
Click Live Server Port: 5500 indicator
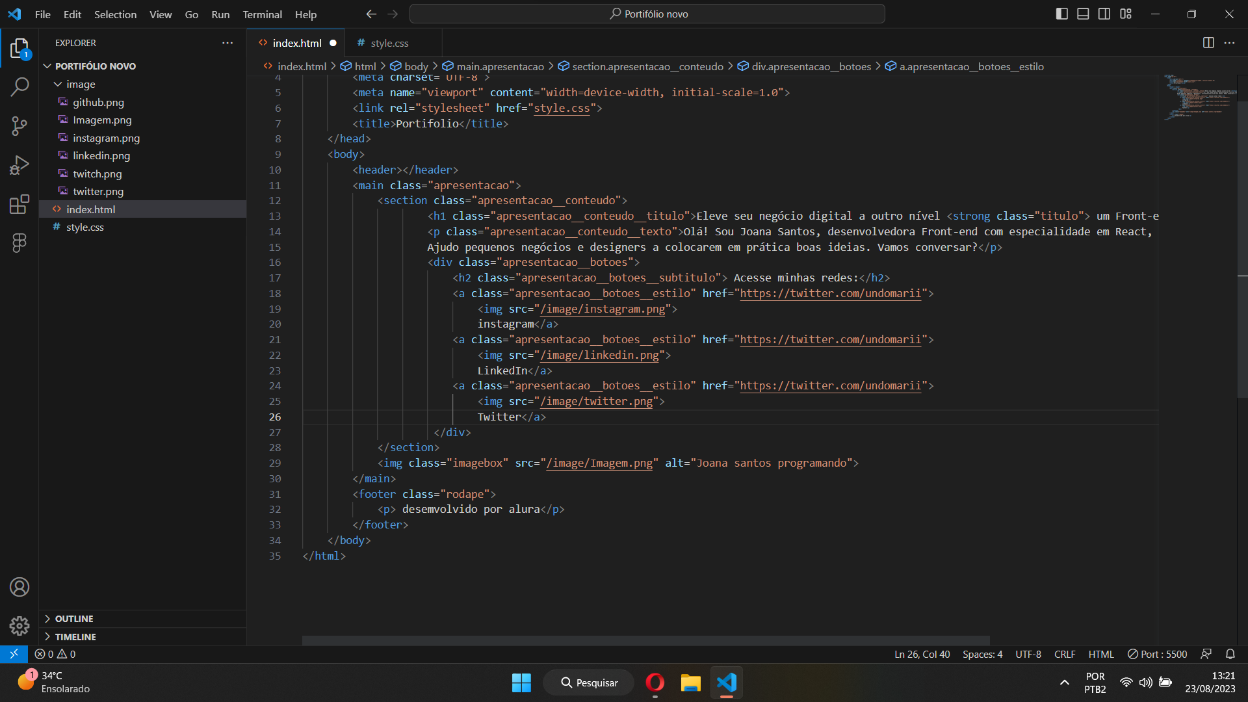(x=1157, y=654)
